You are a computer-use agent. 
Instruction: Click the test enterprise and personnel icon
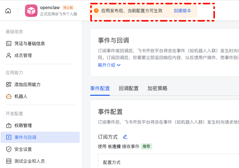point(9,161)
